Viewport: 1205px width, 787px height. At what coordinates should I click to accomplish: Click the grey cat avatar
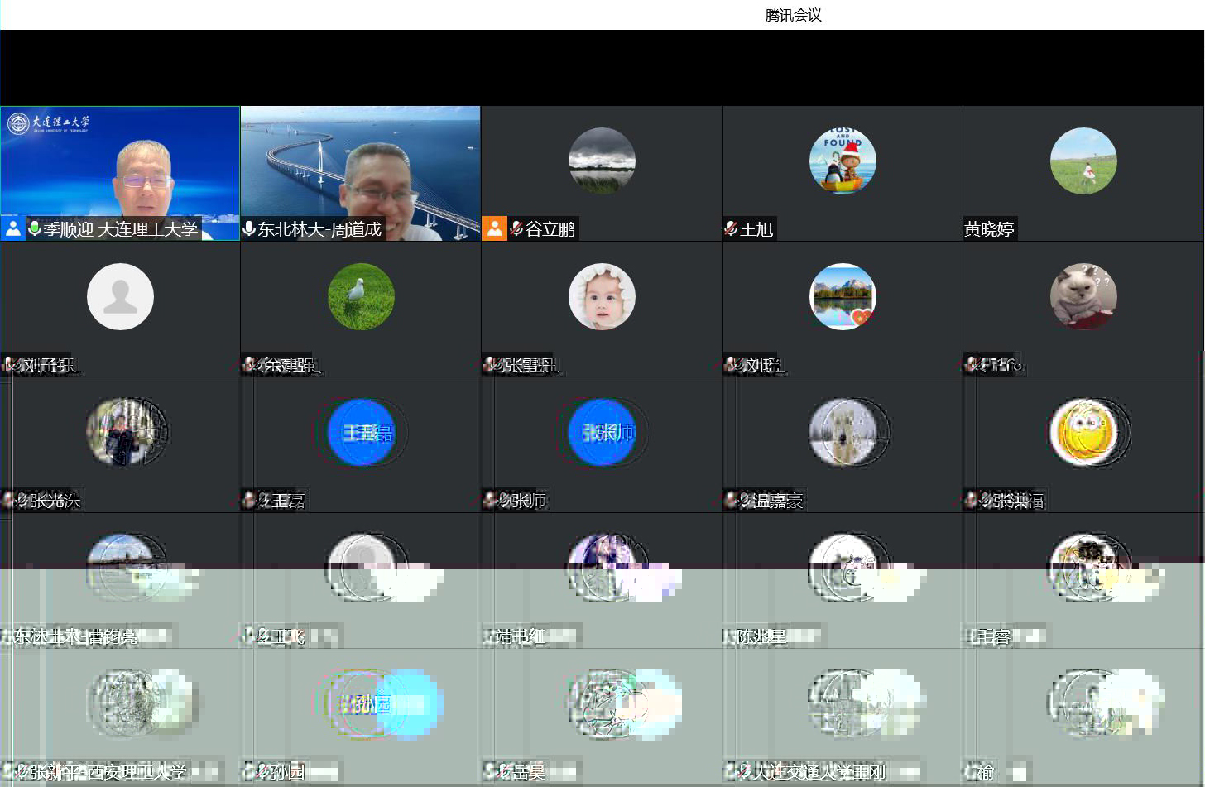point(1083,296)
